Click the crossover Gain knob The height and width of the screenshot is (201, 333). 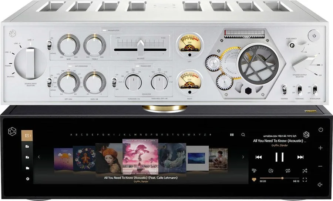[x=95, y=83]
